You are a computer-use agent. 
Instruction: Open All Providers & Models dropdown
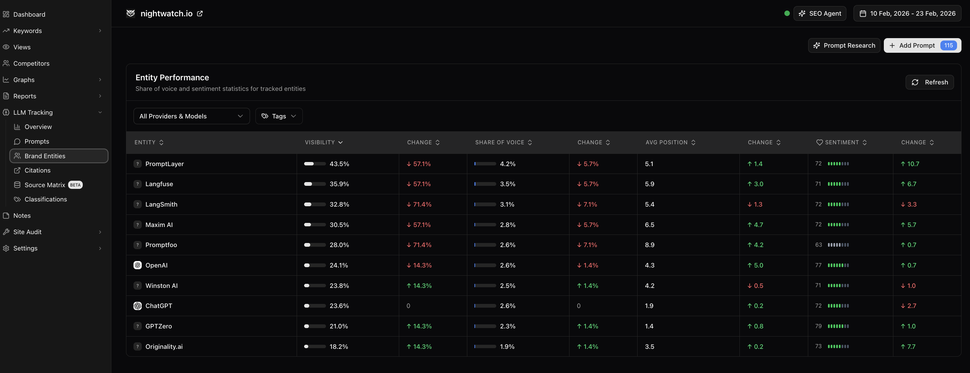[x=191, y=116]
